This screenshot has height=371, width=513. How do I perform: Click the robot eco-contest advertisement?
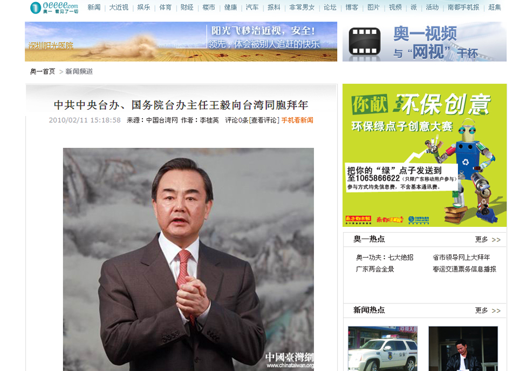(x=424, y=155)
